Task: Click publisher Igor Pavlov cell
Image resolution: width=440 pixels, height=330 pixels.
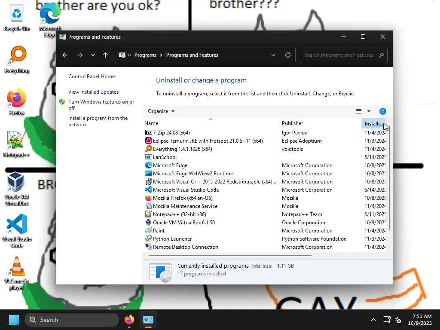Action: (294, 132)
